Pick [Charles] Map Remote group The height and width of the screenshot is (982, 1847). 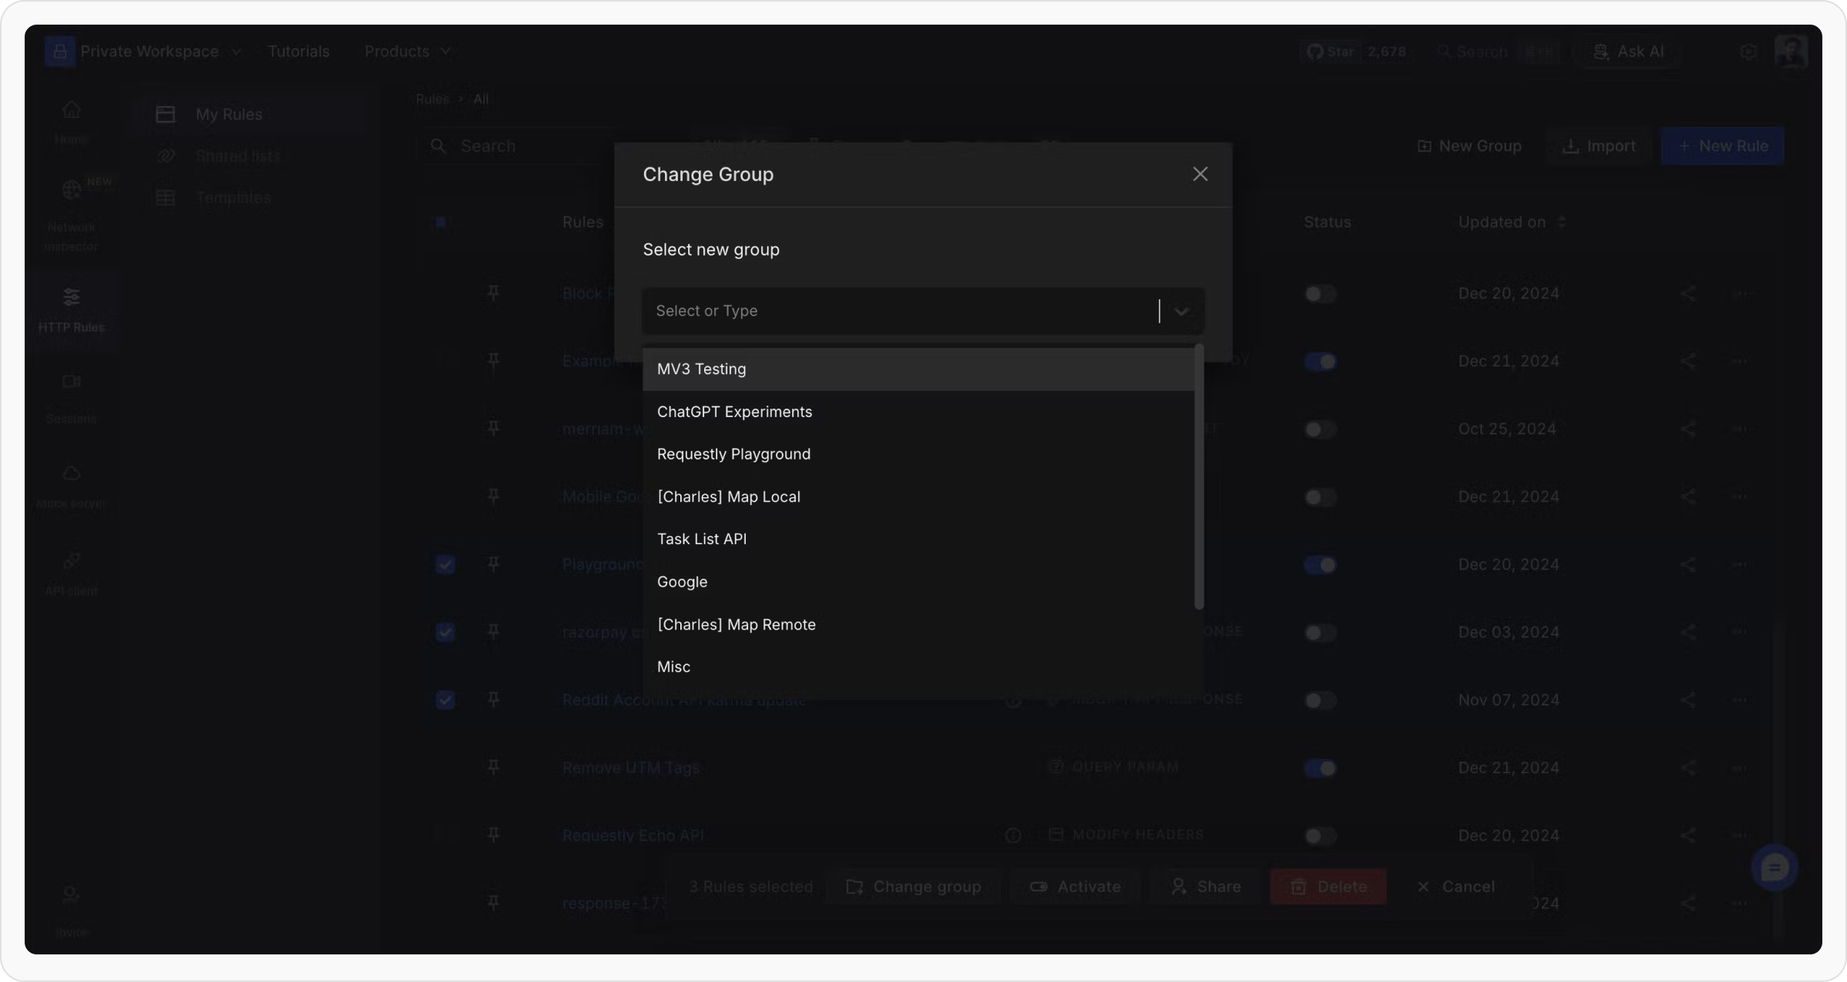click(736, 625)
